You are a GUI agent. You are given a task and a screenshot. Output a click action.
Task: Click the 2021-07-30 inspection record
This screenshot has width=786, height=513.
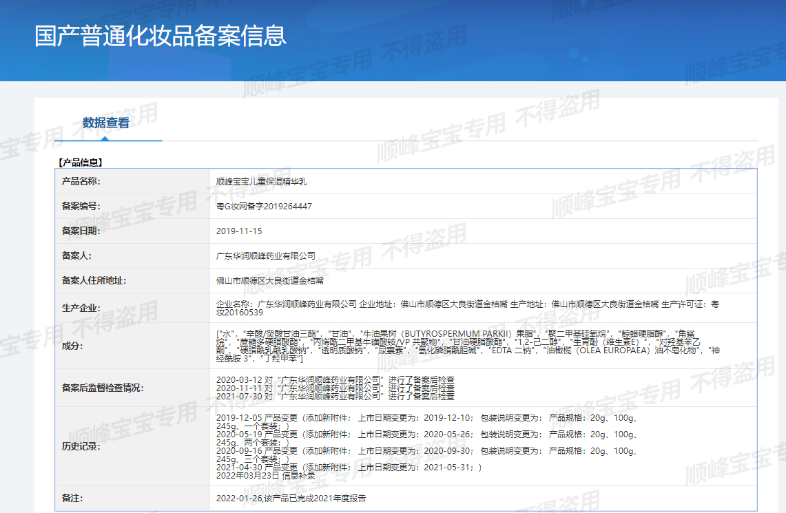[x=335, y=396]
